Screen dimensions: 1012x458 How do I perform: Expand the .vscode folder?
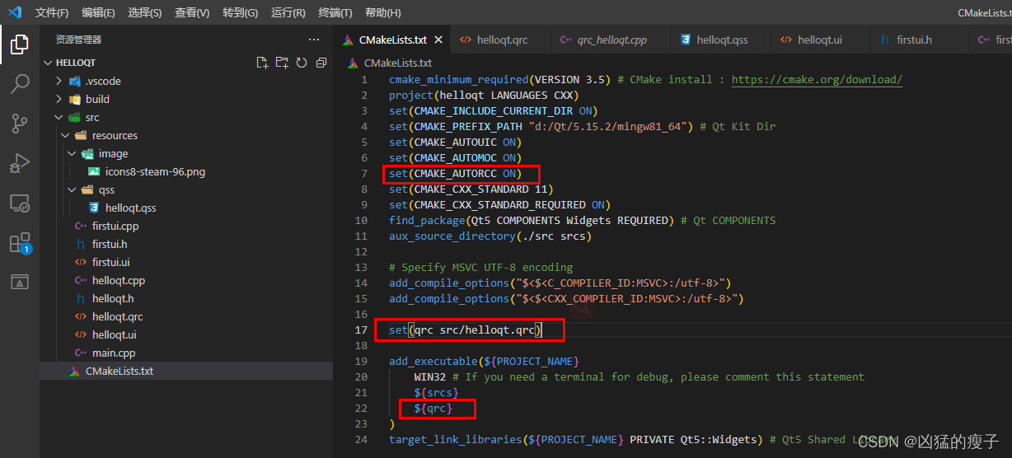pyautogui.click(x=59, y=81)
